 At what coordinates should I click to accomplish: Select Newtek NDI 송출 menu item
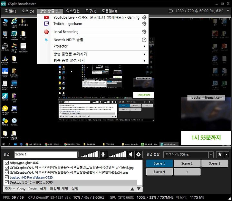(68, 40)
